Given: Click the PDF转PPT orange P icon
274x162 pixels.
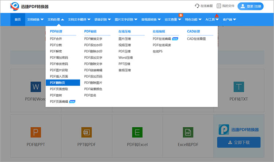Looking at the screenshot, I should coord(36,132).
